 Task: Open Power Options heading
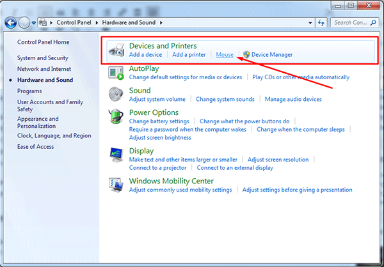154,112
